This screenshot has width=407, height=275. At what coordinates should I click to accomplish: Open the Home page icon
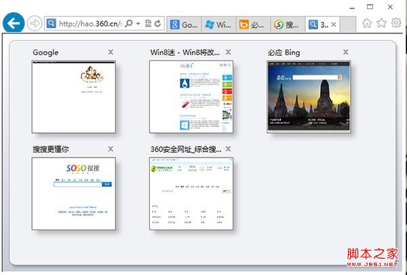pyautogui.click(x=367, y=23)
